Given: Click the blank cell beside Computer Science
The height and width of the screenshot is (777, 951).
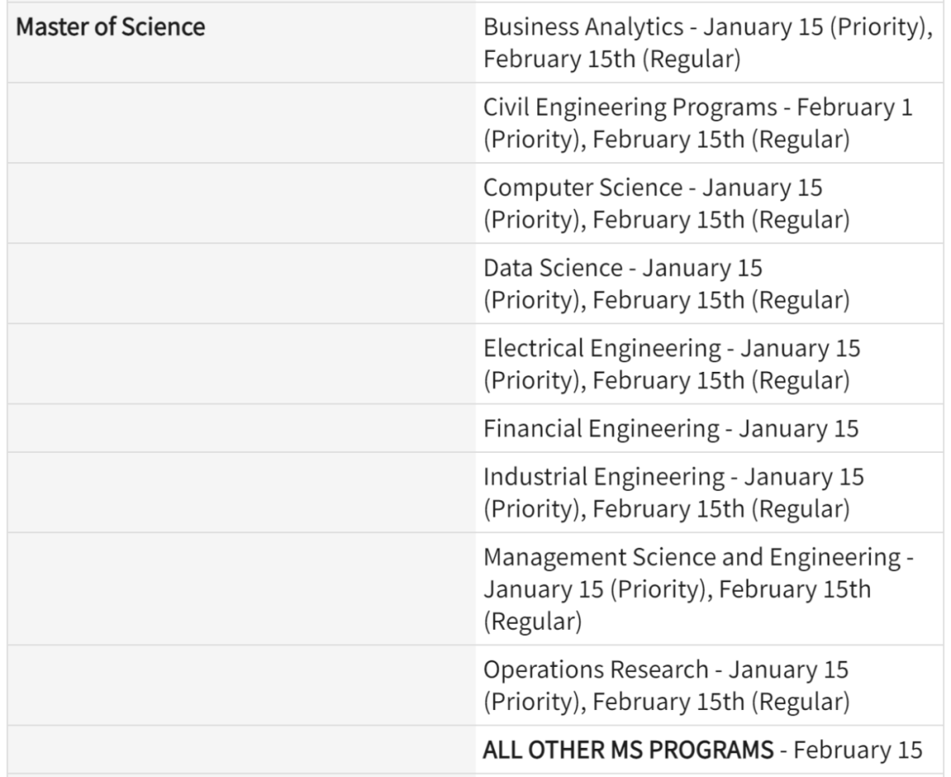Looking at the screenshot, I should 241,203.
